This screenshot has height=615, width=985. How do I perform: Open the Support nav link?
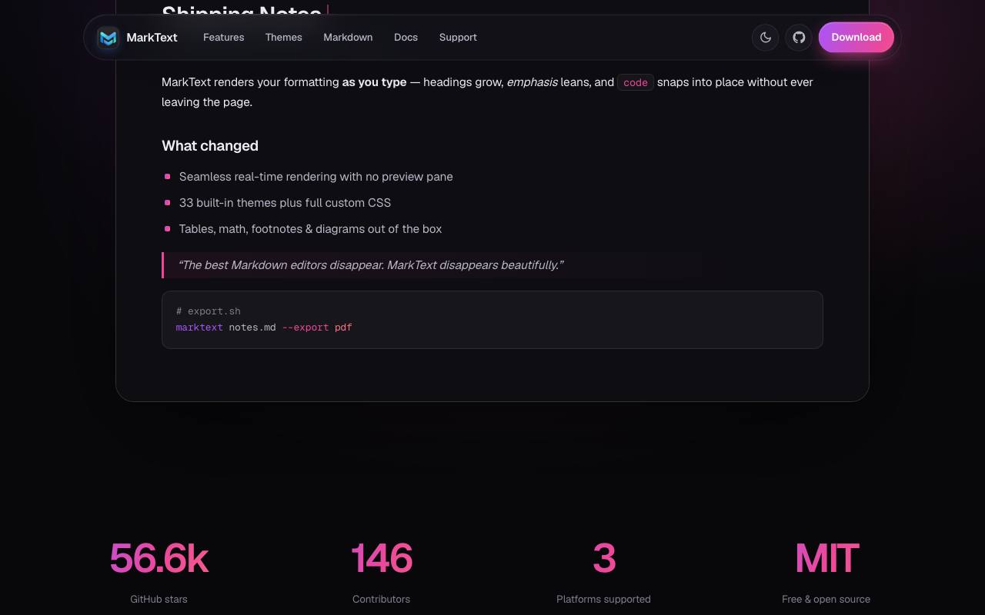click(x=458, y=37)
